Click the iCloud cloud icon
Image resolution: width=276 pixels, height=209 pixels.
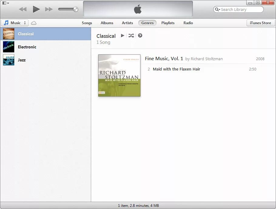pos(34,23)
